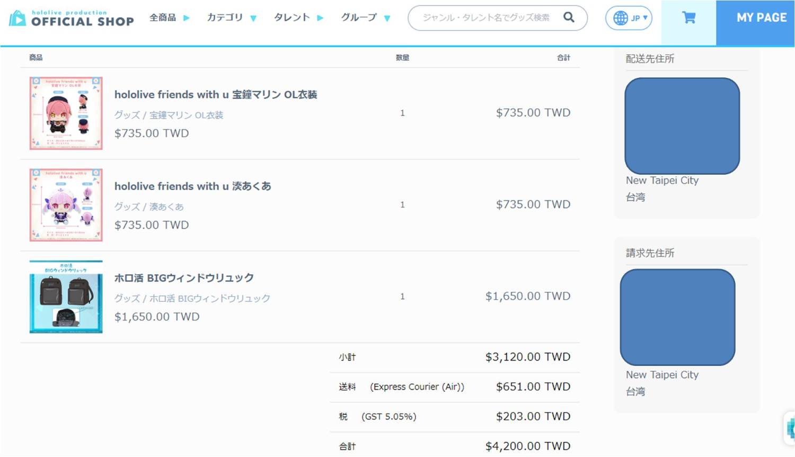Open product title hololive friends with u 湊あくあ
The image size is (795, 457).
click(193, 186)
